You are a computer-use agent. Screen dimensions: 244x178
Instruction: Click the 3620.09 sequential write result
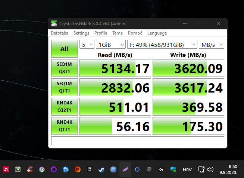188,68
